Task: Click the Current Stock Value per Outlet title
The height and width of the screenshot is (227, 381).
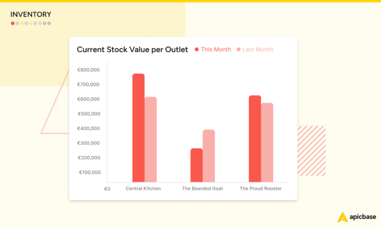Action: coord(132,49)
